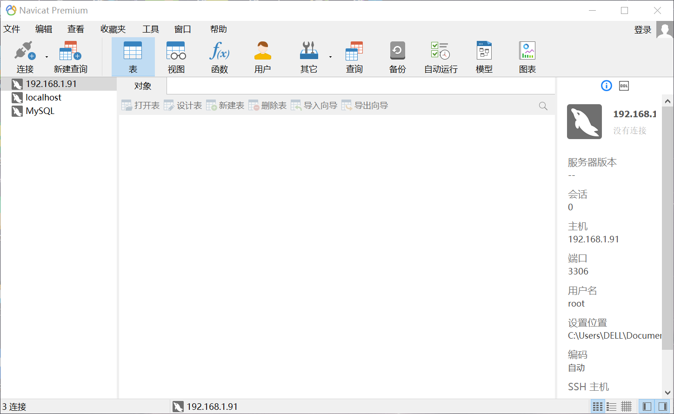674x414 pixels.
Task: Click the "服务器版本" label
Action: click(592, 162)
